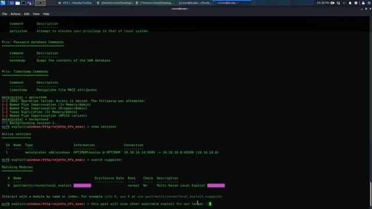Click the display tray icon
The height and width of the screenshot is (209, 372).
(338, 3)
